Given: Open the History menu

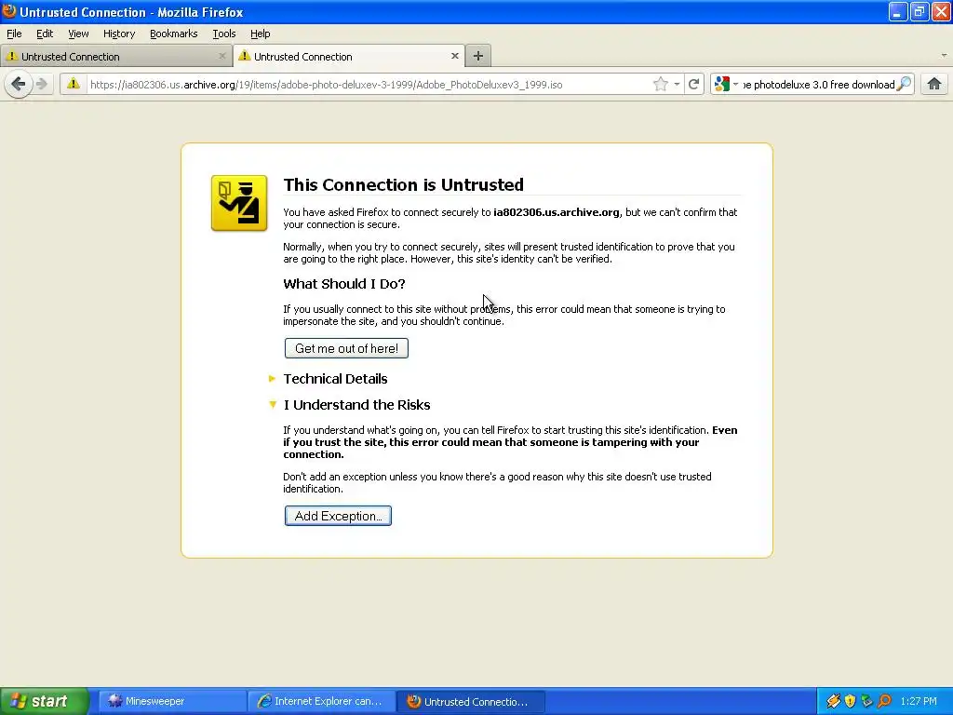Looking at the screenshot, I should pos(119,34).
